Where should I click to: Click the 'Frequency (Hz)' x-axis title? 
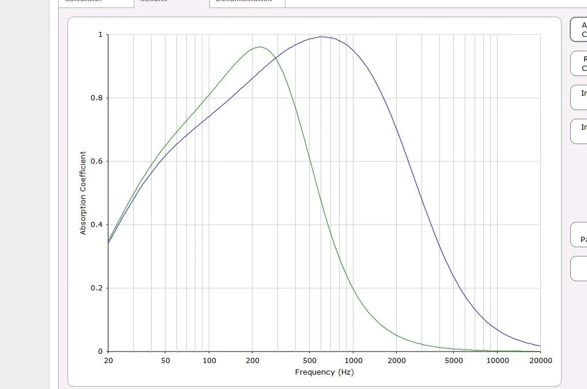click(324, 372)
